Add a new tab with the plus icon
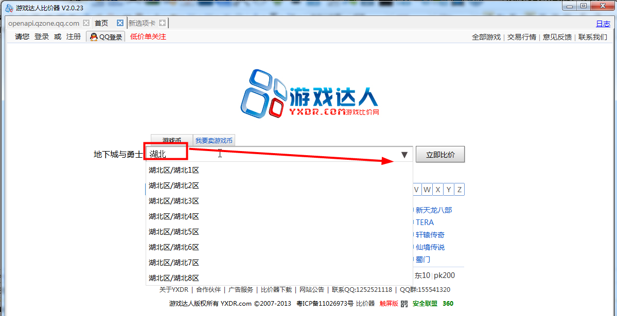Viewport: 617px width, 316px height. click(162, 23)
